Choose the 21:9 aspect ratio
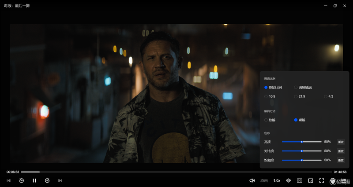Image resolution: width=353 pixels, height=187 pixels. tap(300, 96)
